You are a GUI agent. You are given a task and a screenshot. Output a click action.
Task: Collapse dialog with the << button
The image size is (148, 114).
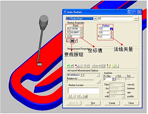tap(136, 19)
